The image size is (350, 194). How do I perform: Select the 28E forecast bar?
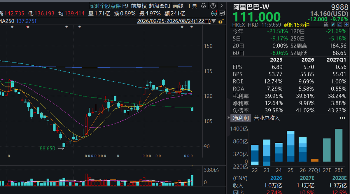(x=339, y=145)
